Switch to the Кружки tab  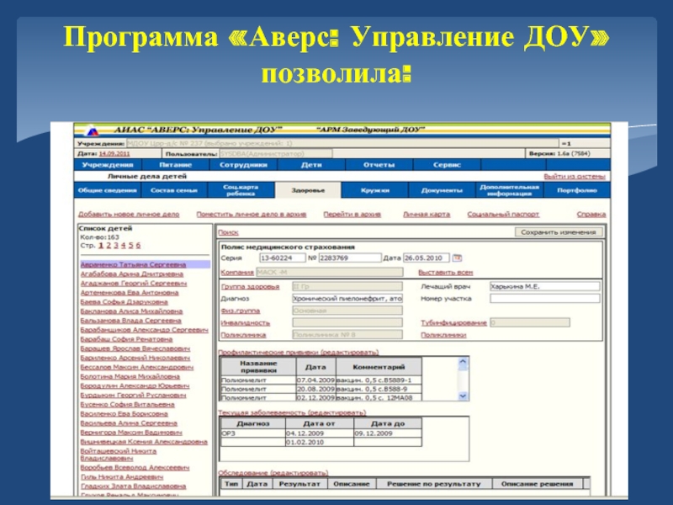[375, 190]
